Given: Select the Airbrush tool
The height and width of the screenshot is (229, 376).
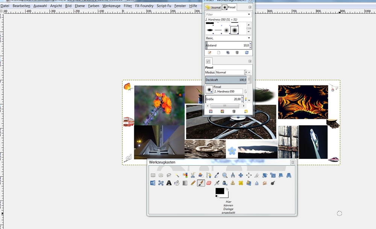Looking at the screenshot, I should (x=217, y=183).
